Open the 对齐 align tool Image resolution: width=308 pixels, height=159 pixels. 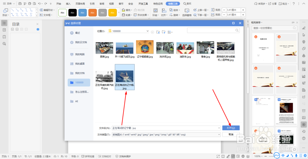click(164, 12)
